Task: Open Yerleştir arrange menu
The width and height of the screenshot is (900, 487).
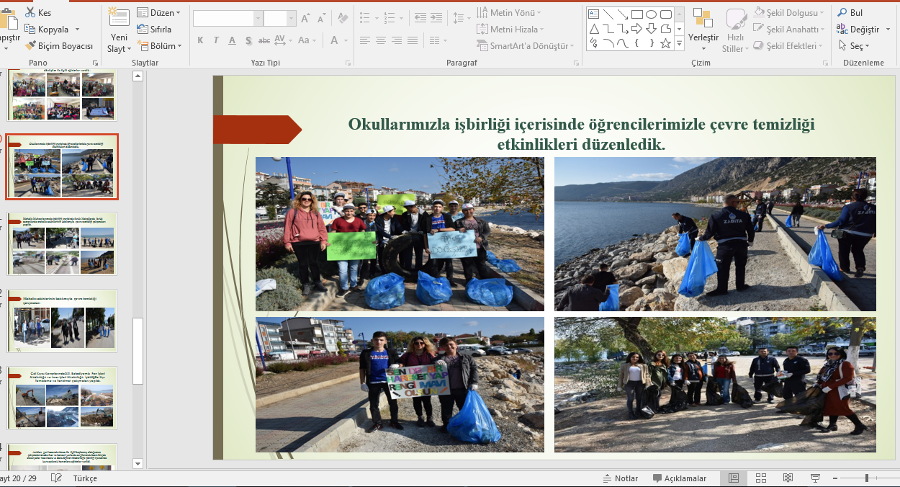Action: tap(703, 30)
